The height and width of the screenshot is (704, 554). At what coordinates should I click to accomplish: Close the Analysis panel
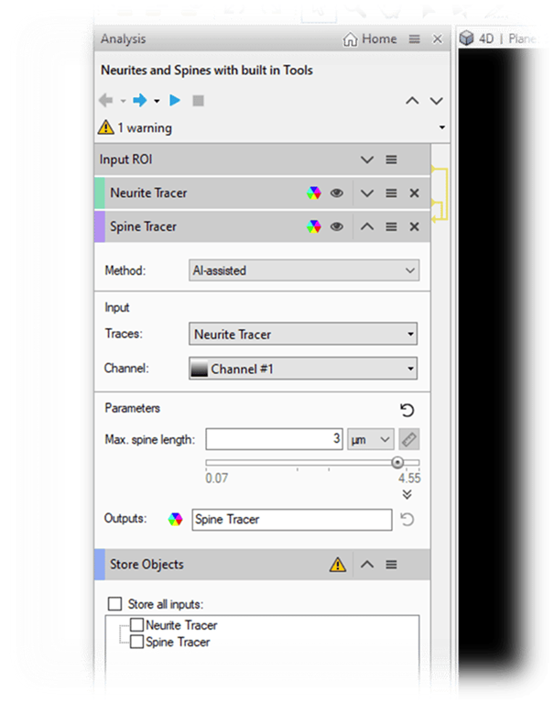click(438, 39)
